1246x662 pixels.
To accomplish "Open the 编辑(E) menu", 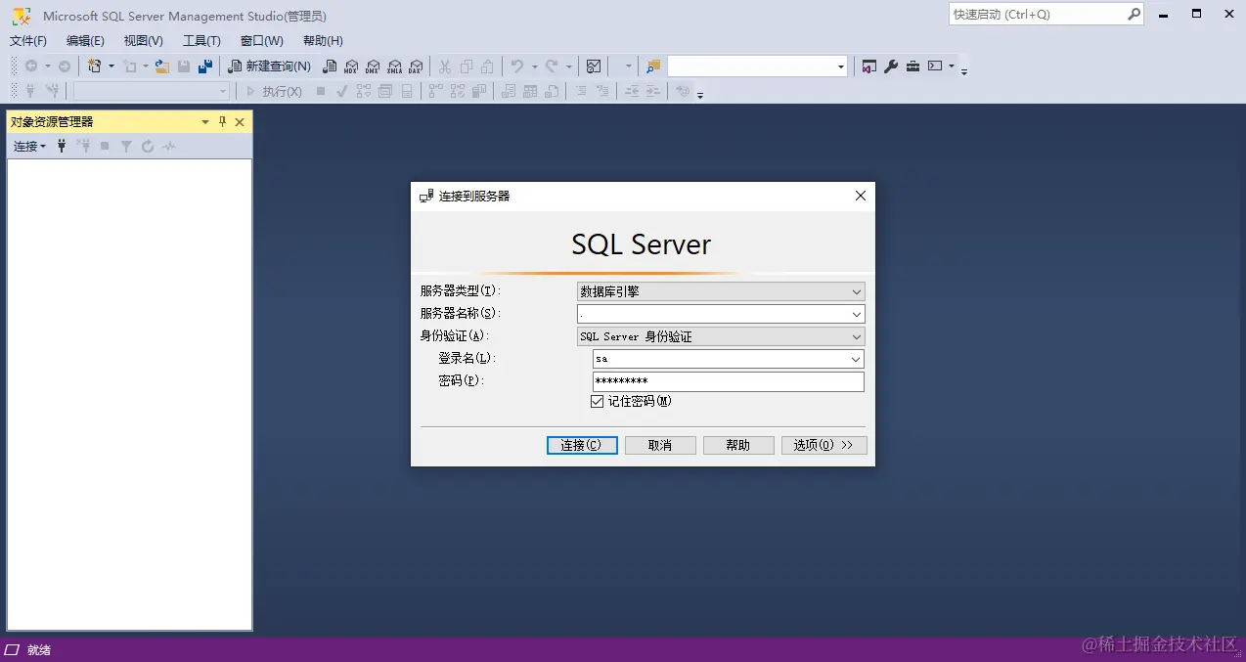I will pos(85,41).
